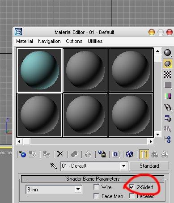Click the Get Material icon
This screenshot has height=203, width=174.
22,154
